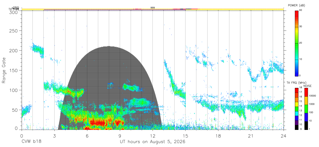Click the 40 dB power scale label
Screen dimensions: 319x147
(300, 10)
